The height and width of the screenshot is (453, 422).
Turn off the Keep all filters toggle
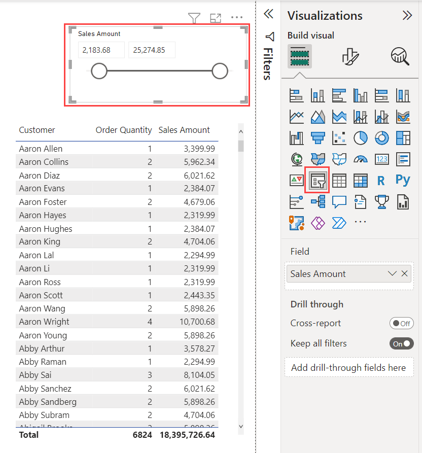click(x=401, y=343)
